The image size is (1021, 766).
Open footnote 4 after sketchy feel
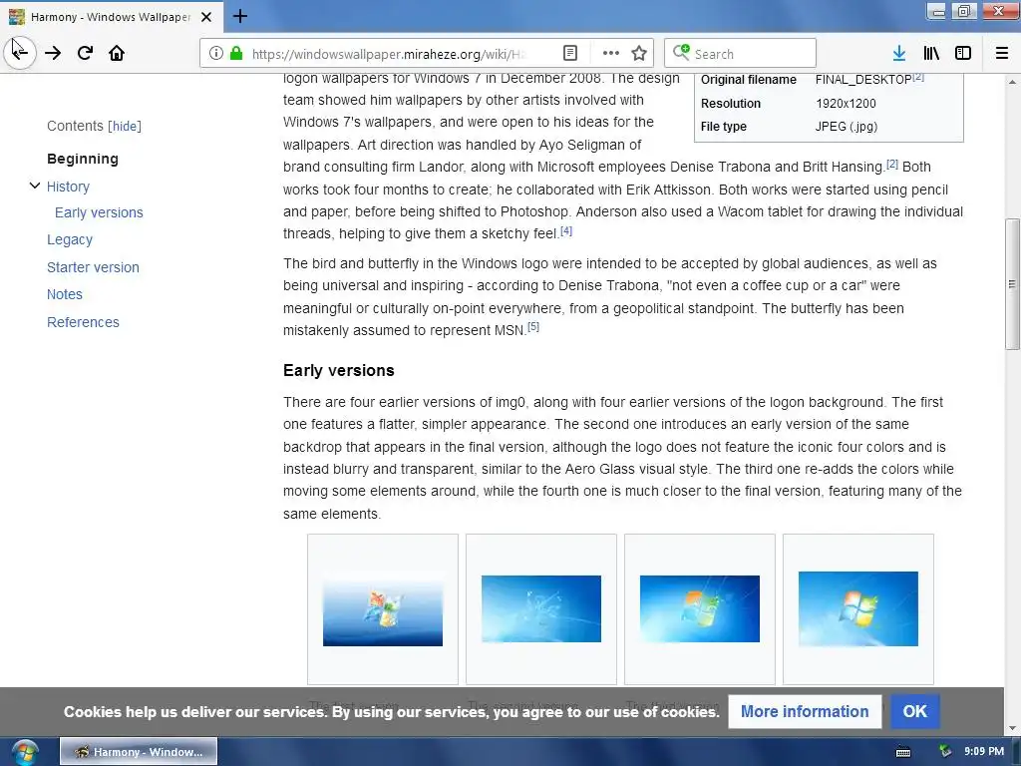click(x=566, y=230)
